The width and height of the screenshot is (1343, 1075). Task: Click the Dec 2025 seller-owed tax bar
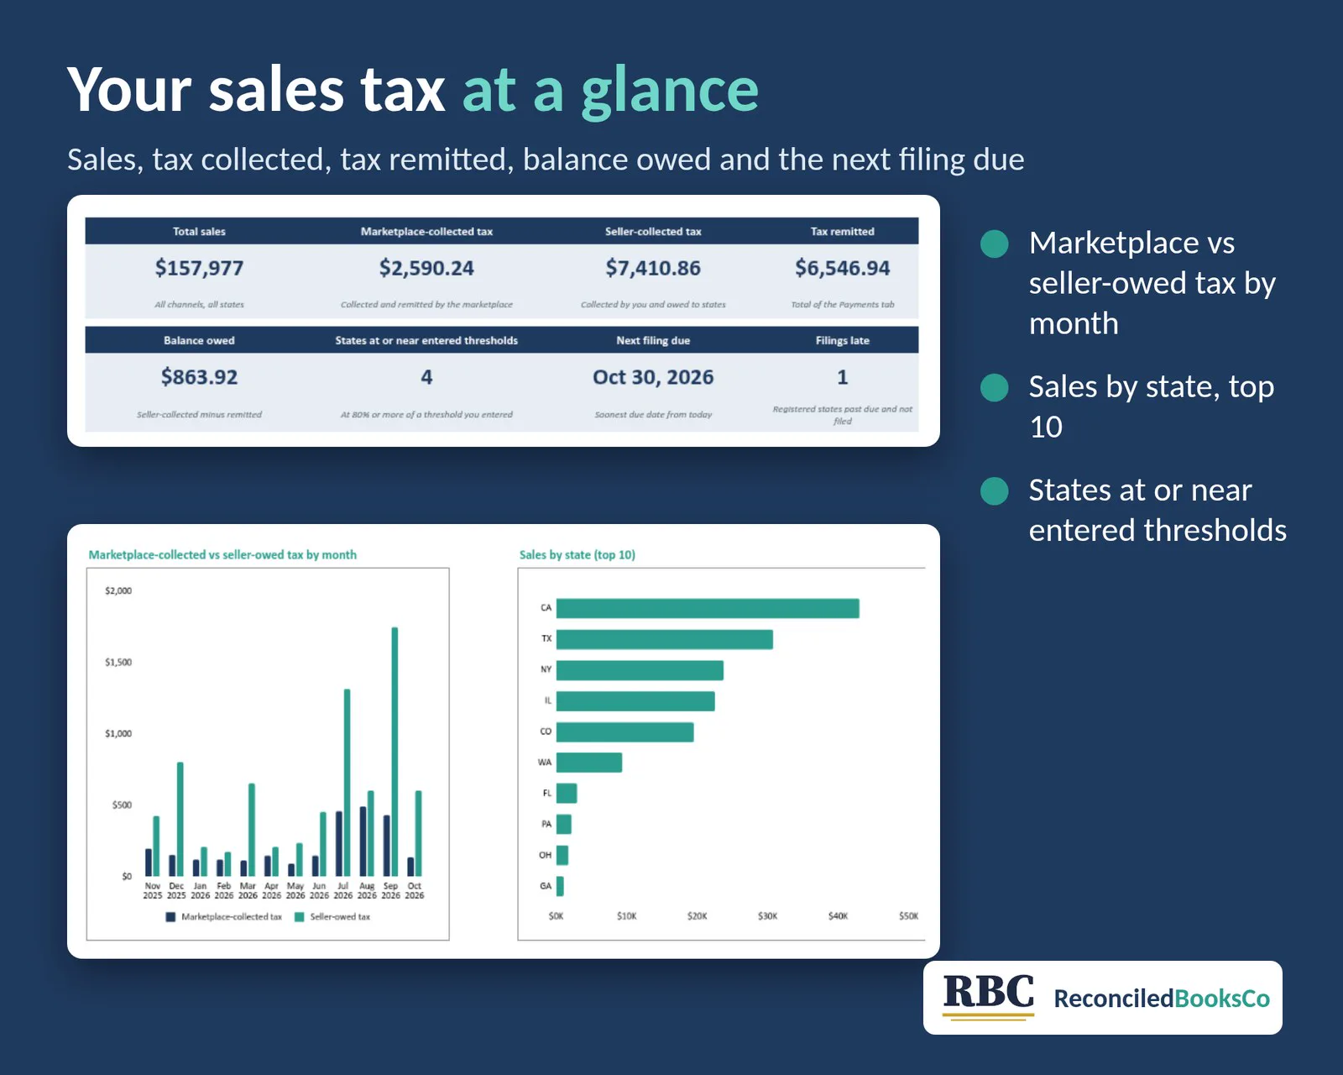click(180, 820)
